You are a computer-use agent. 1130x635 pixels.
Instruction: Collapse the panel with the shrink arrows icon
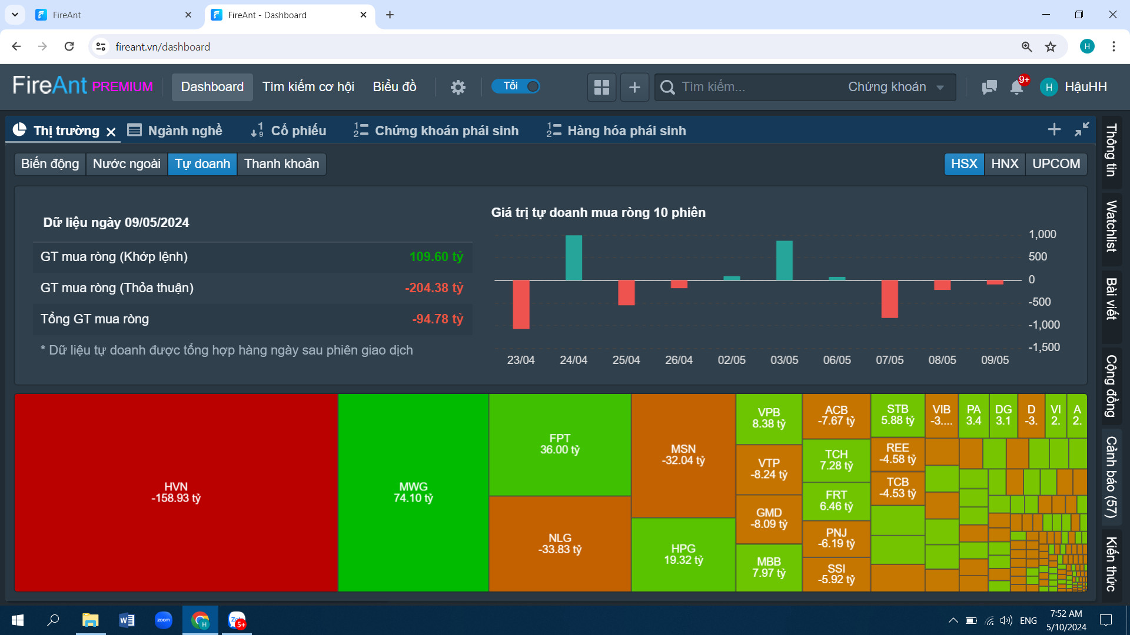click(x=1082, y=129)
